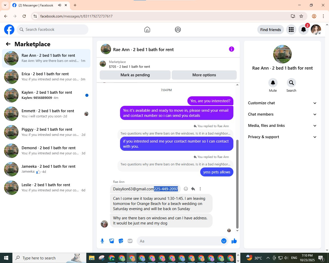The height and width of the screenshot is (263, 329).
Task: Open more options for the Daisylion63 message
Action: (200, 189)
